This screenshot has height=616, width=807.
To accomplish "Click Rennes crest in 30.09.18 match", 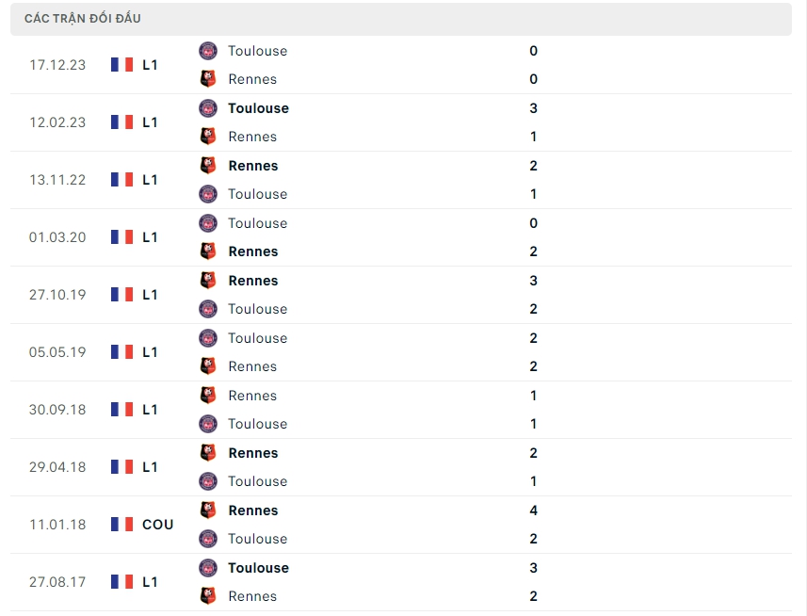I will pos(208,396).
